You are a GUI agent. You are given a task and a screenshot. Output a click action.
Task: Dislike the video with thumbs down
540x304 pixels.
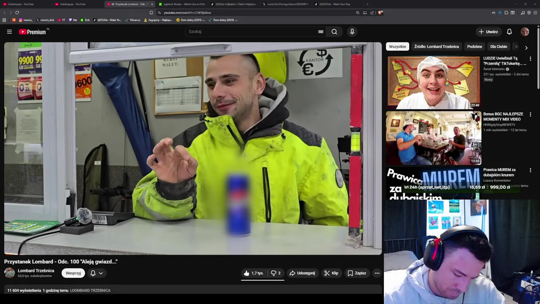tap(275, 273)
